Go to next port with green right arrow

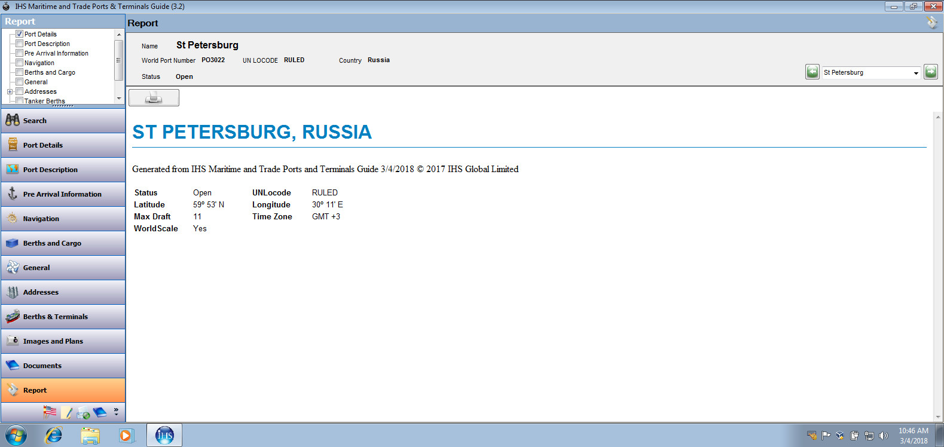coord(930,72)
